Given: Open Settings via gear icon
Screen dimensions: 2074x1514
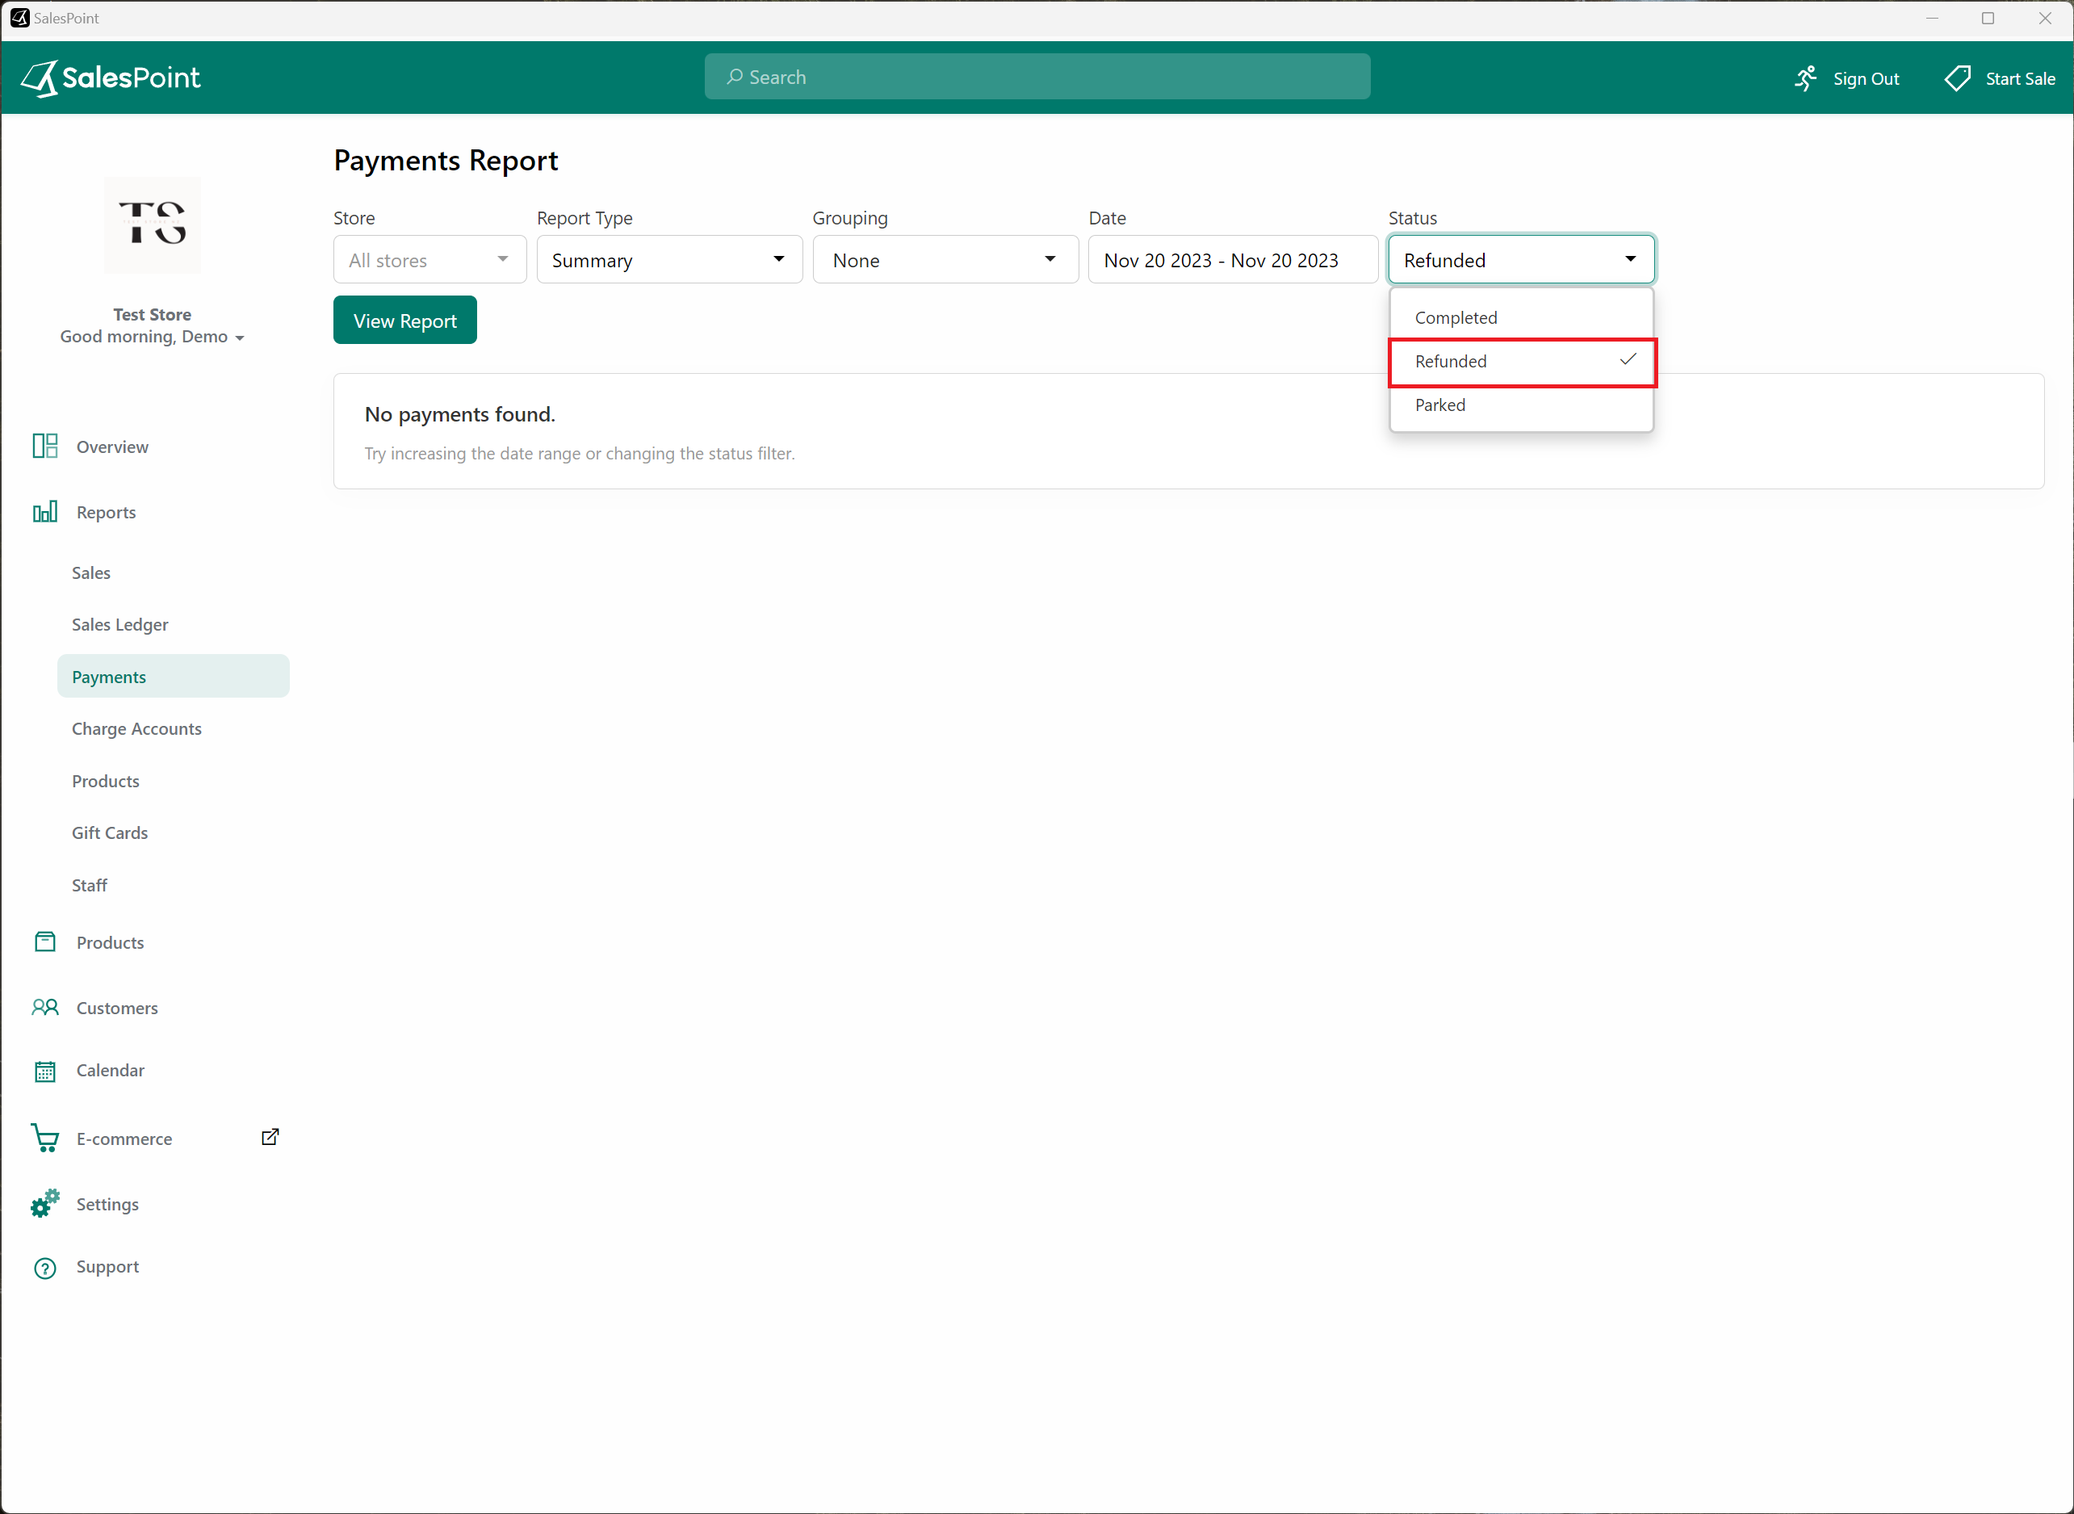Looking at the screenshot, I should (x=44, y=1202).
